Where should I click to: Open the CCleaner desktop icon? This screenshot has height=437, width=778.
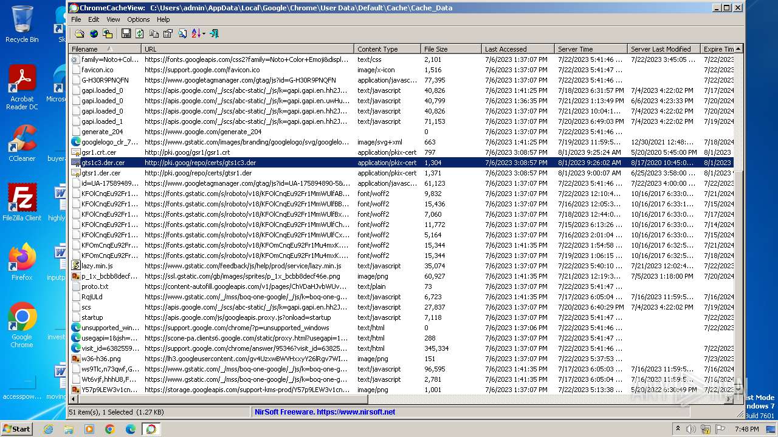22,143
